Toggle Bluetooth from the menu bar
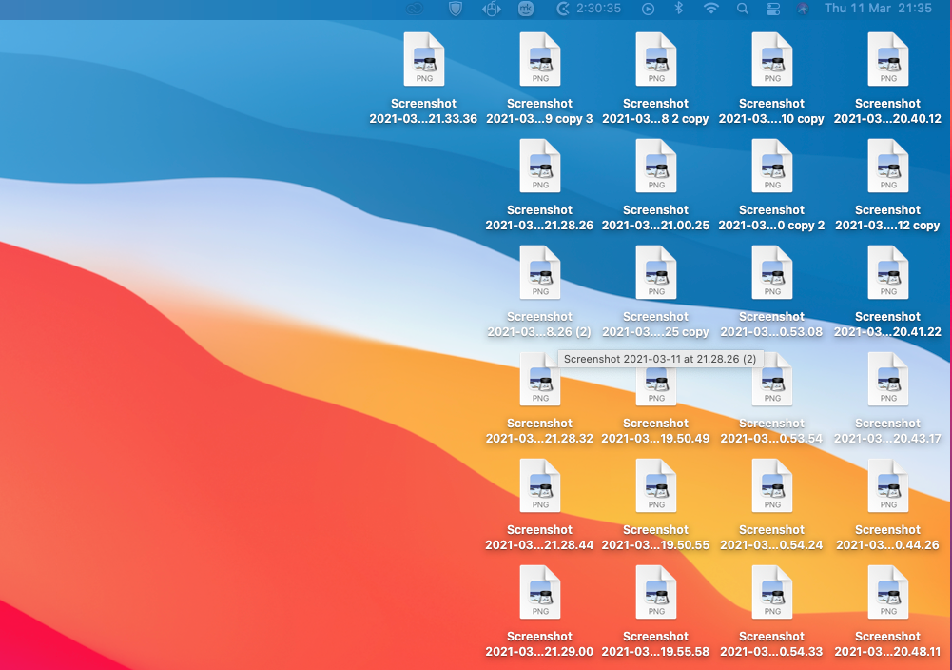 point(680,9)
